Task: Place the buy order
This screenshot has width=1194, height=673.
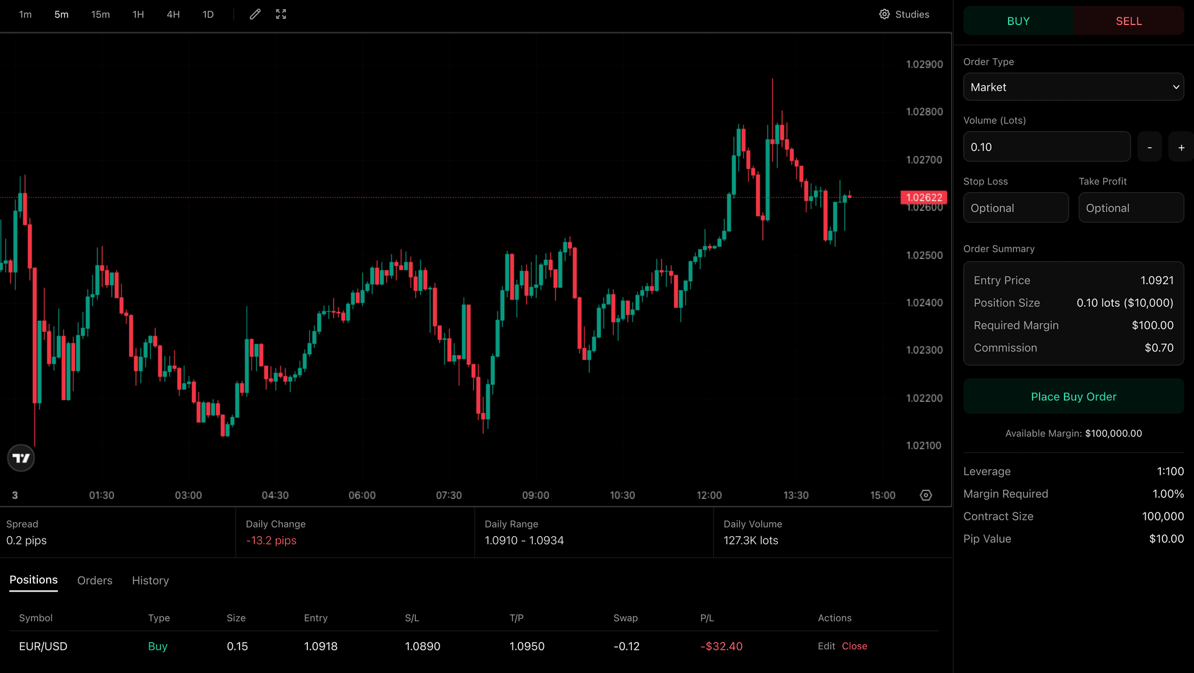Action: click(1073, 396)
